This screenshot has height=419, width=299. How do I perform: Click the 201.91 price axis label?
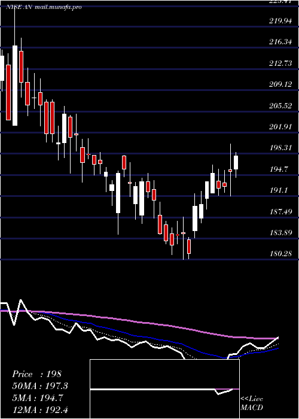280,127
